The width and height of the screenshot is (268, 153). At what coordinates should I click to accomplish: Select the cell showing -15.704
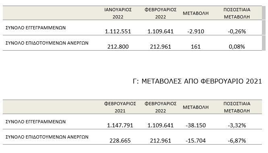click(196, 141)
